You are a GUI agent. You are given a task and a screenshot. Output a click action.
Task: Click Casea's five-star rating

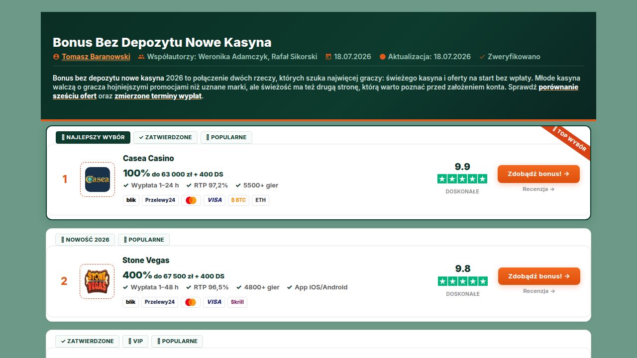462,179
